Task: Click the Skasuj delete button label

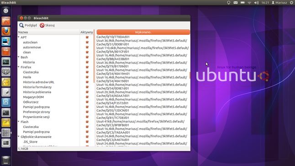Action: point(50,25)
